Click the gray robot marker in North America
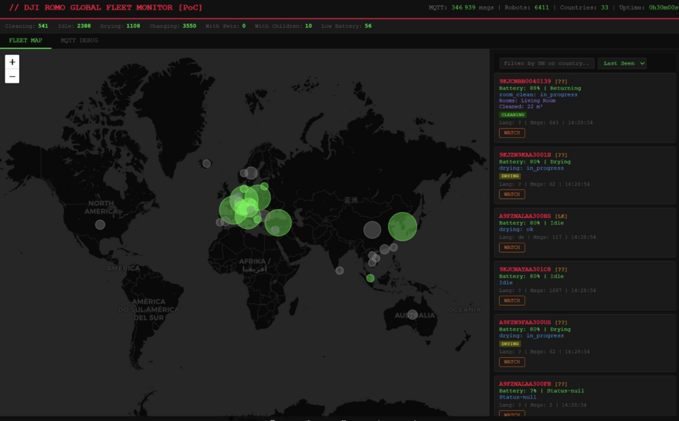 pos(100,225)
